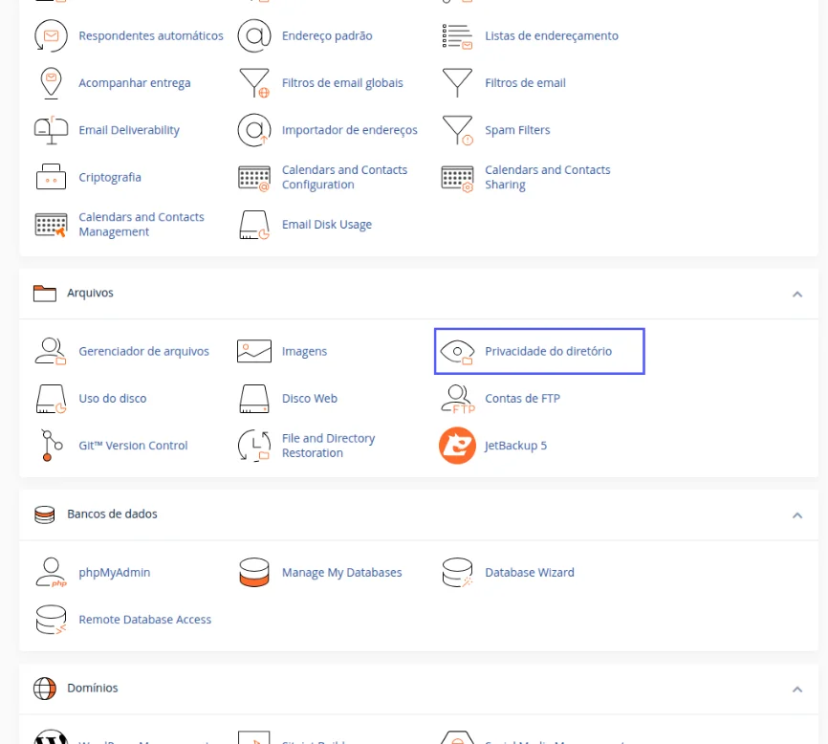The width and height of the screenshot is (828, 744).
Task: Click the Arquivos section heading
Action: click(90, 293)
